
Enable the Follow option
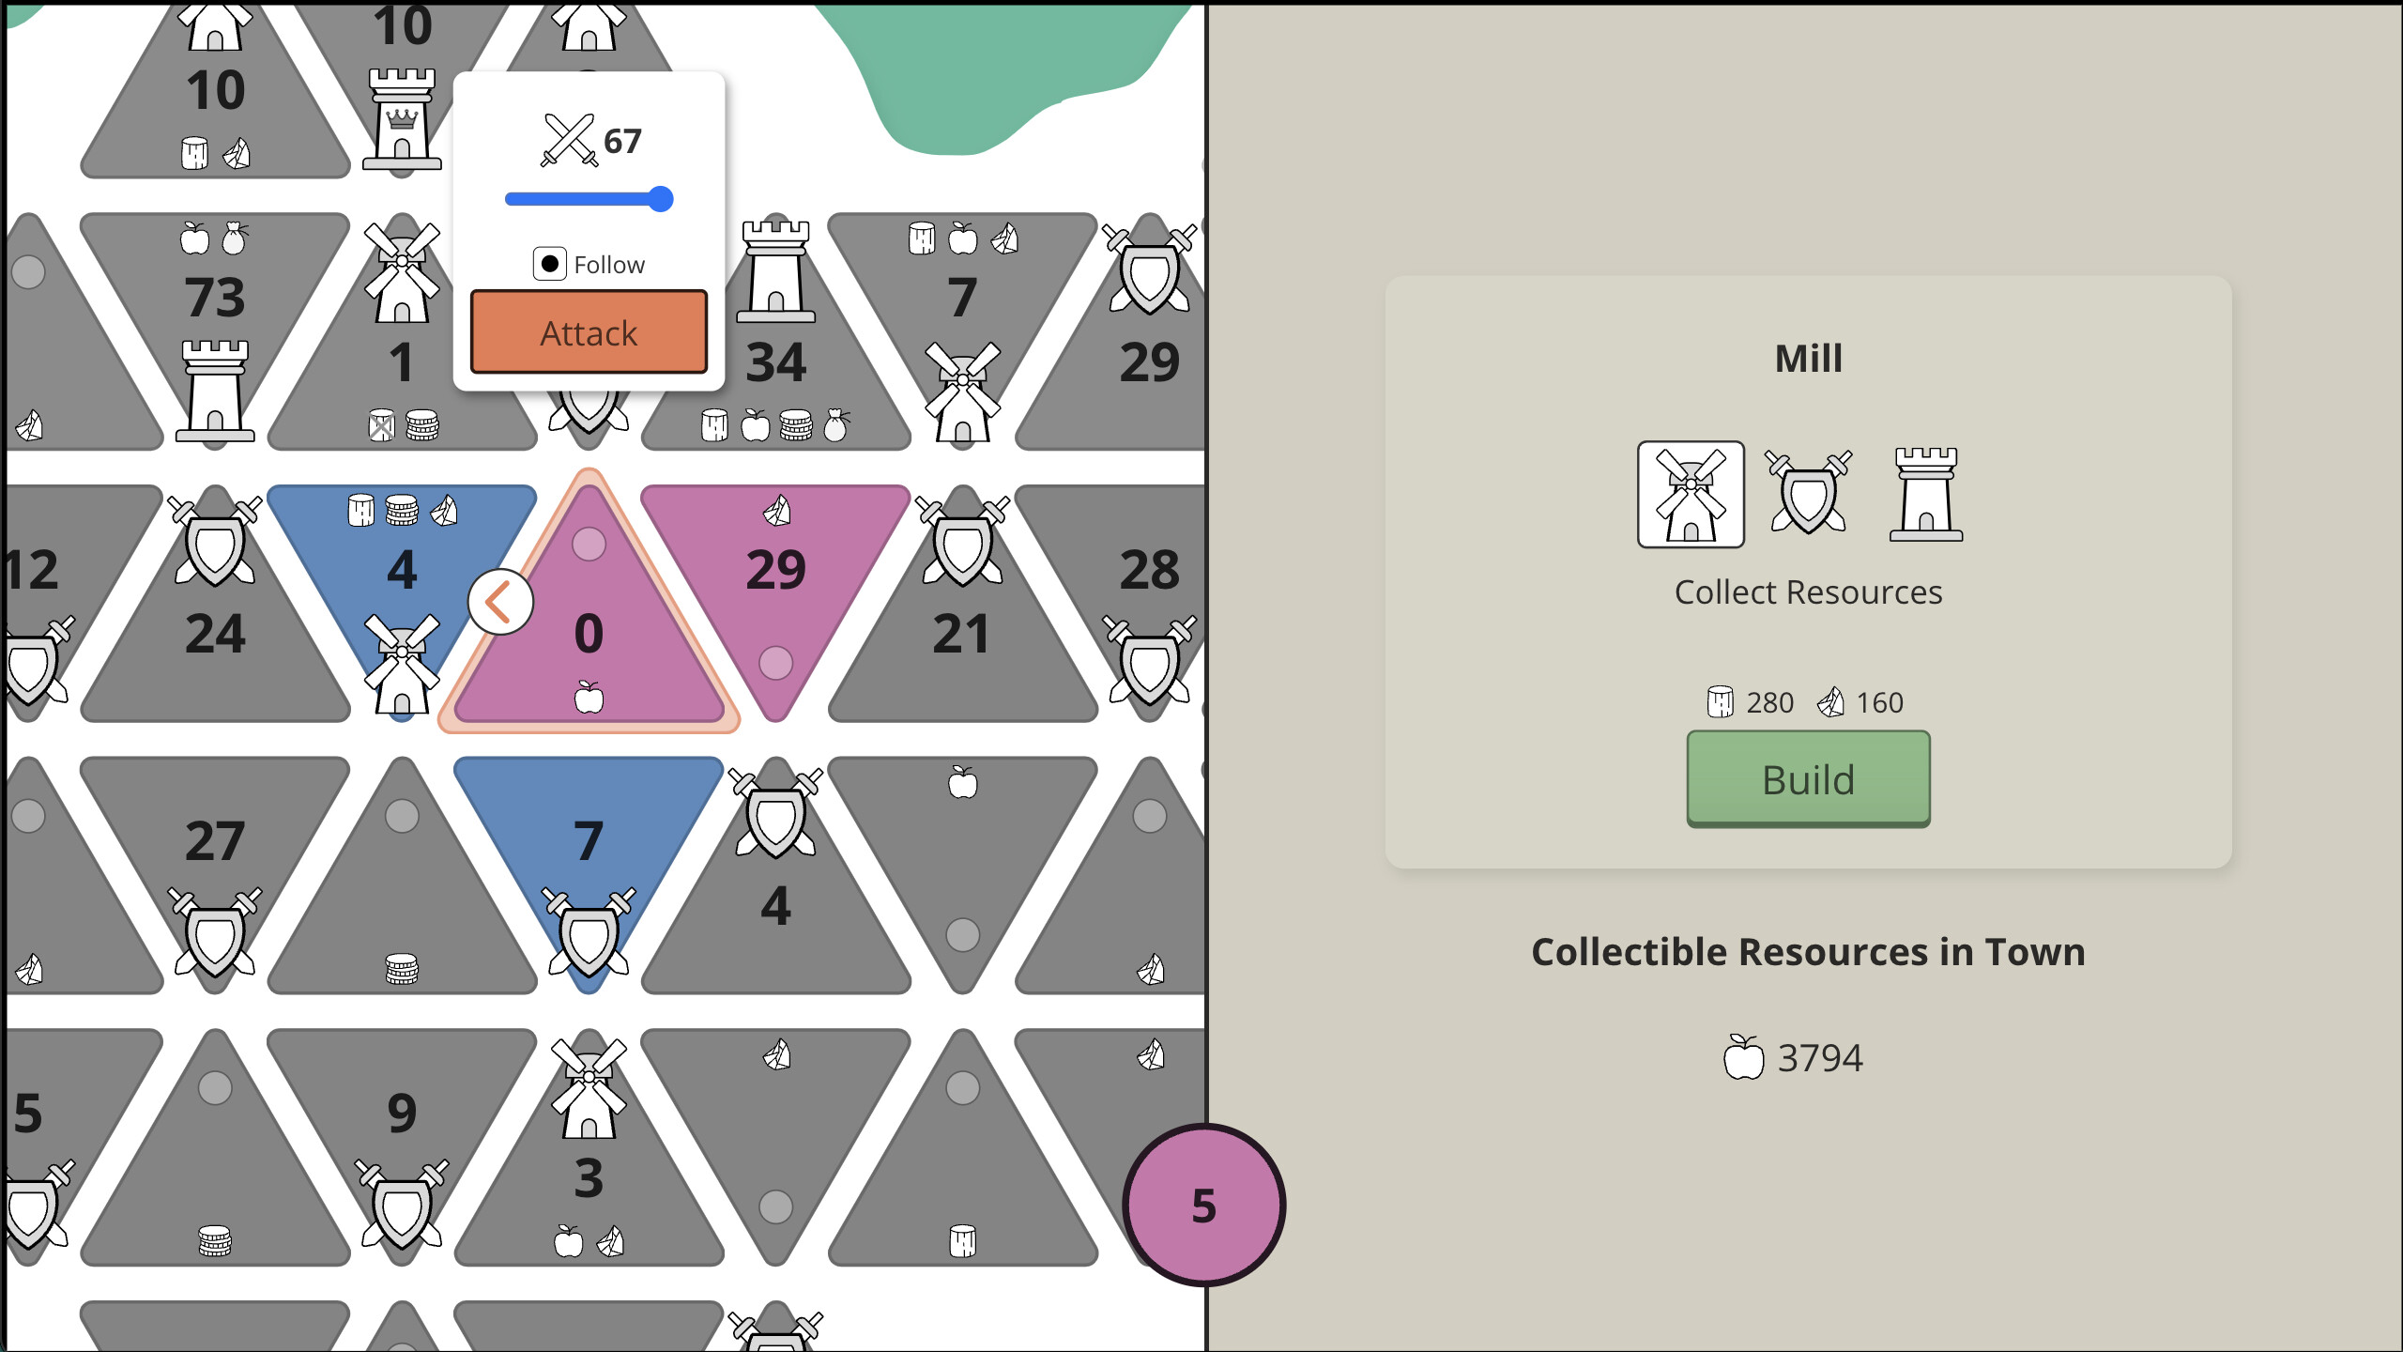pyautogui.click(x=550, y=264)
